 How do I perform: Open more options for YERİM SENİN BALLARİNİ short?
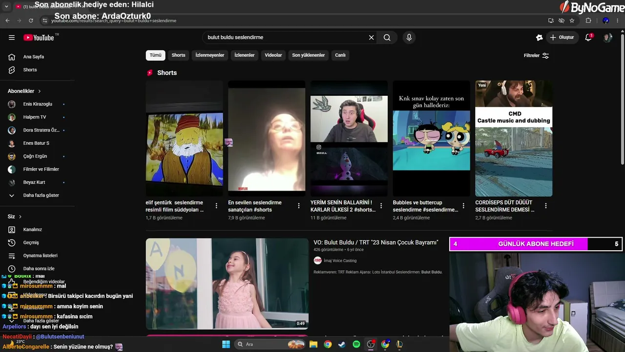(x=381, y=206)
